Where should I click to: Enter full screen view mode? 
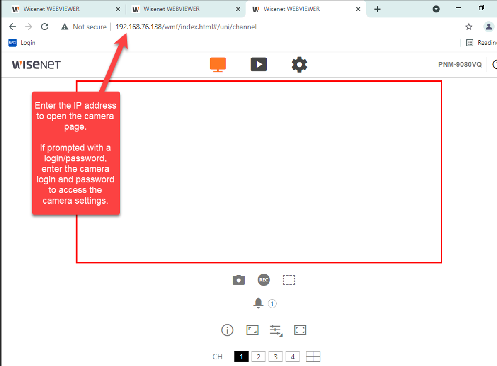[300, 330]
